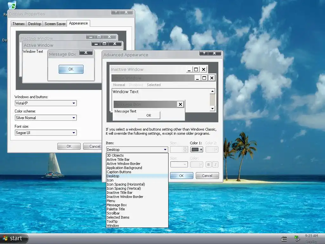Click the item Size spinner field
325x244 pixels.
click(x=179, y=150)
